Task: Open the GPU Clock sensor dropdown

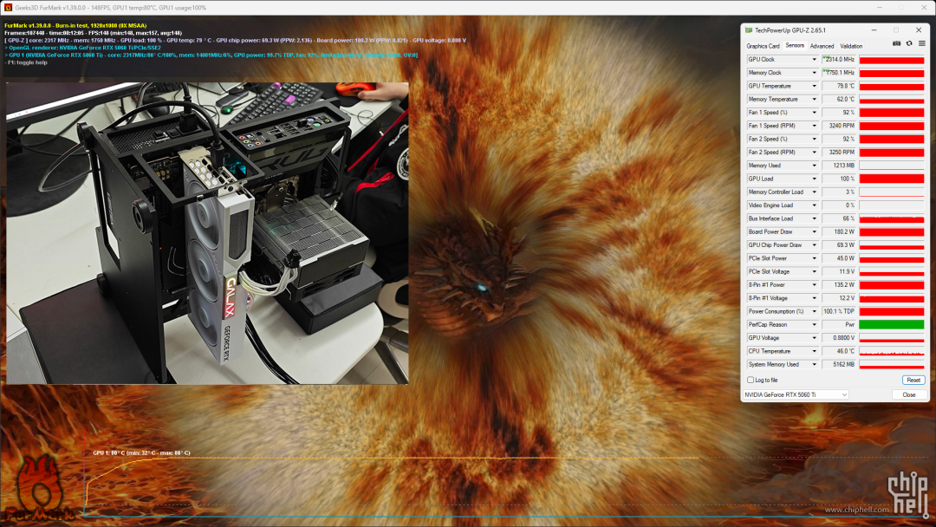Action: click(814, 60)
